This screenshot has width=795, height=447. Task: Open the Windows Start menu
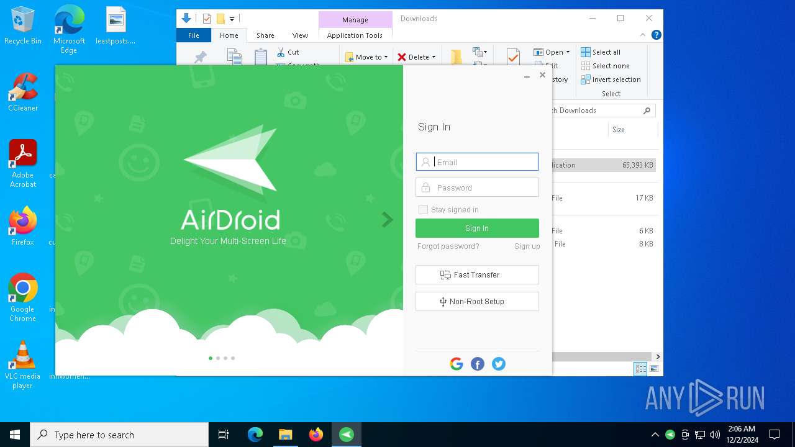[x=15, y=435]
